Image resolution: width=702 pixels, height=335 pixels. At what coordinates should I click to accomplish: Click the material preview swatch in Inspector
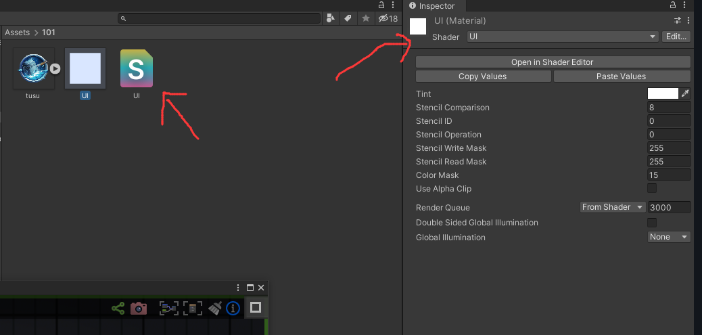tap(418, 26)
